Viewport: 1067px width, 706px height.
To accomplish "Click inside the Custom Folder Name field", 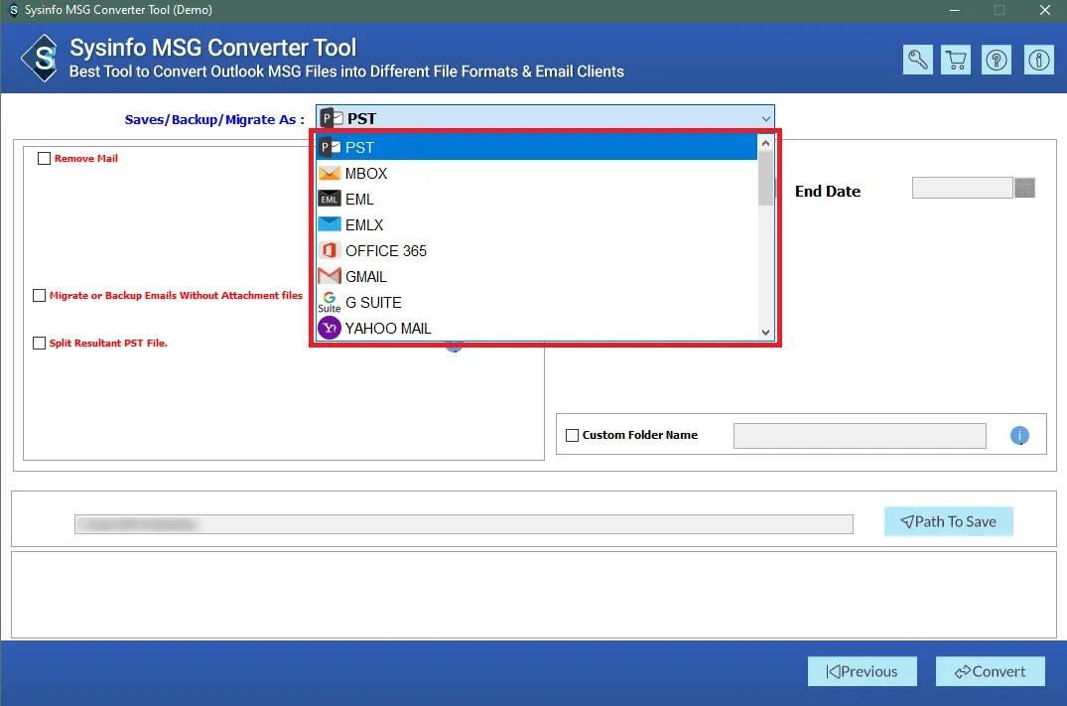I will coord(859,435).
